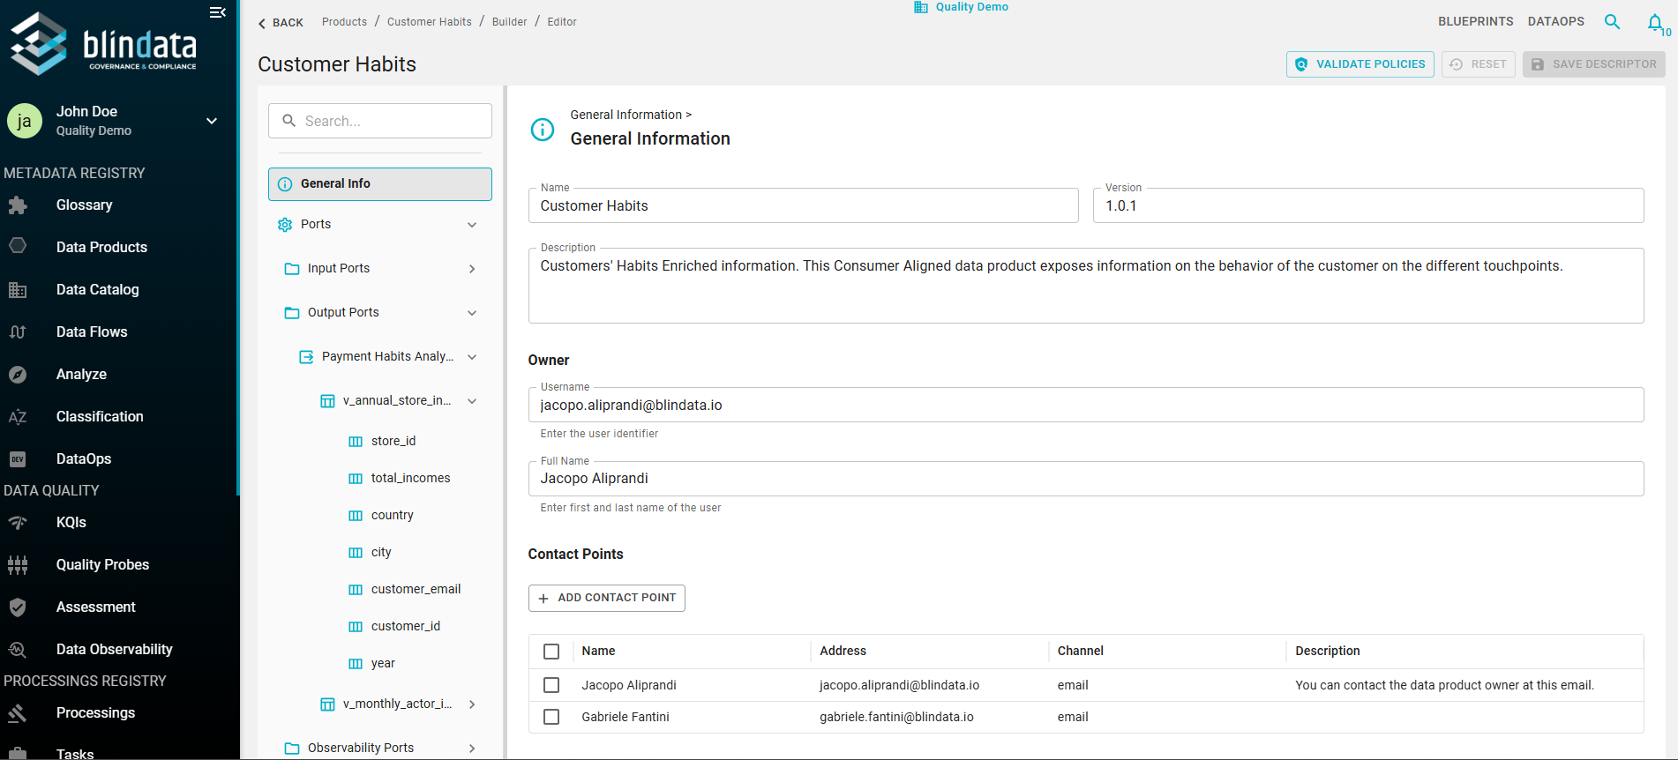Click the General Information info icon
Image resolution: width=1678 pixels, height=760 pixels.
pyautogui.click(x=543, y=130)
